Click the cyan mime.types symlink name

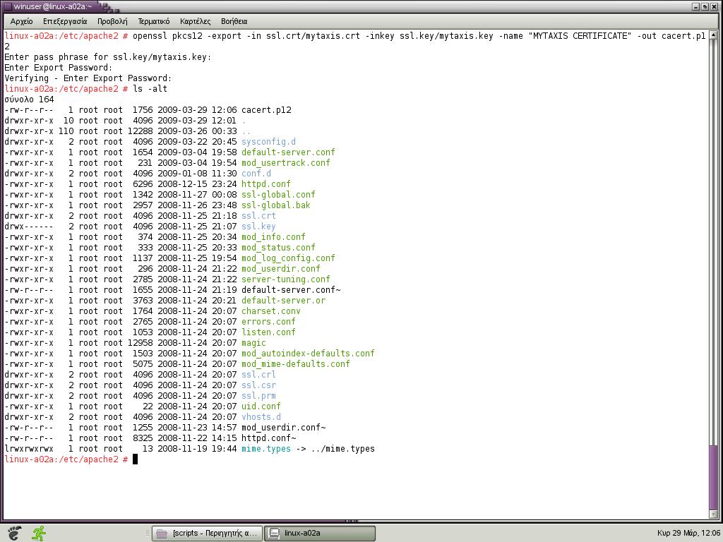[x=266, y=449]
